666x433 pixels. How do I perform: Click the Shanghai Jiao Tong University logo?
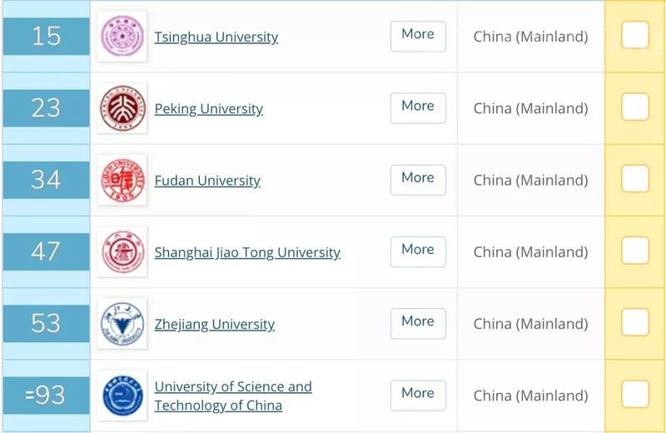point(122,251)
